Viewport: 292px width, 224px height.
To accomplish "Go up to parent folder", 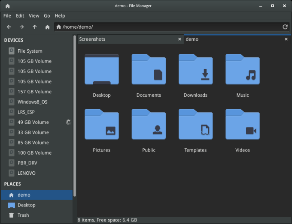I will 34,27.
